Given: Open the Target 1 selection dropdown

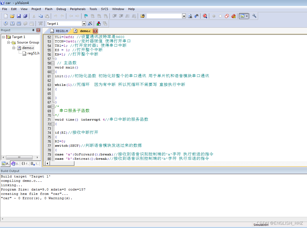Looking at the screenshot, I should pyautogui.click(x=84, y=24).
